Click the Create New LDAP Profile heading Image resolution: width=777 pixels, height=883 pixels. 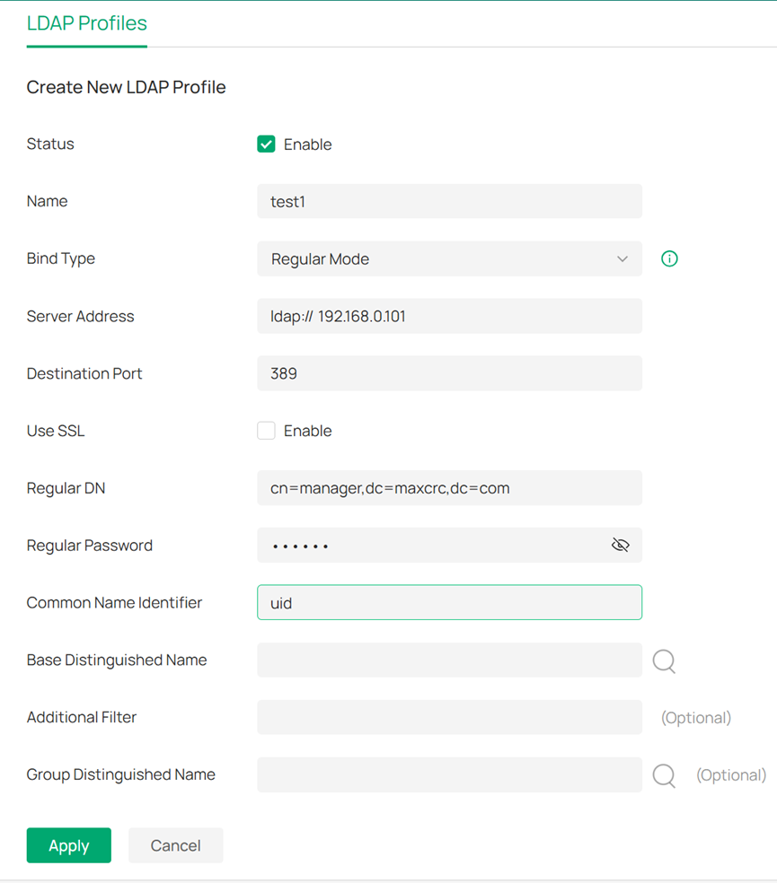click(126, 87)
